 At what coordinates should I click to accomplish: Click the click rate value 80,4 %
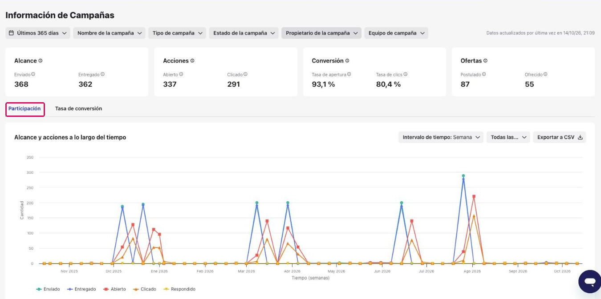coord(388,84)
